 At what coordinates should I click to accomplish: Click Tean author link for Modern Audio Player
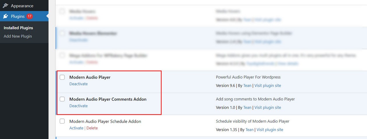coord(247,86)
